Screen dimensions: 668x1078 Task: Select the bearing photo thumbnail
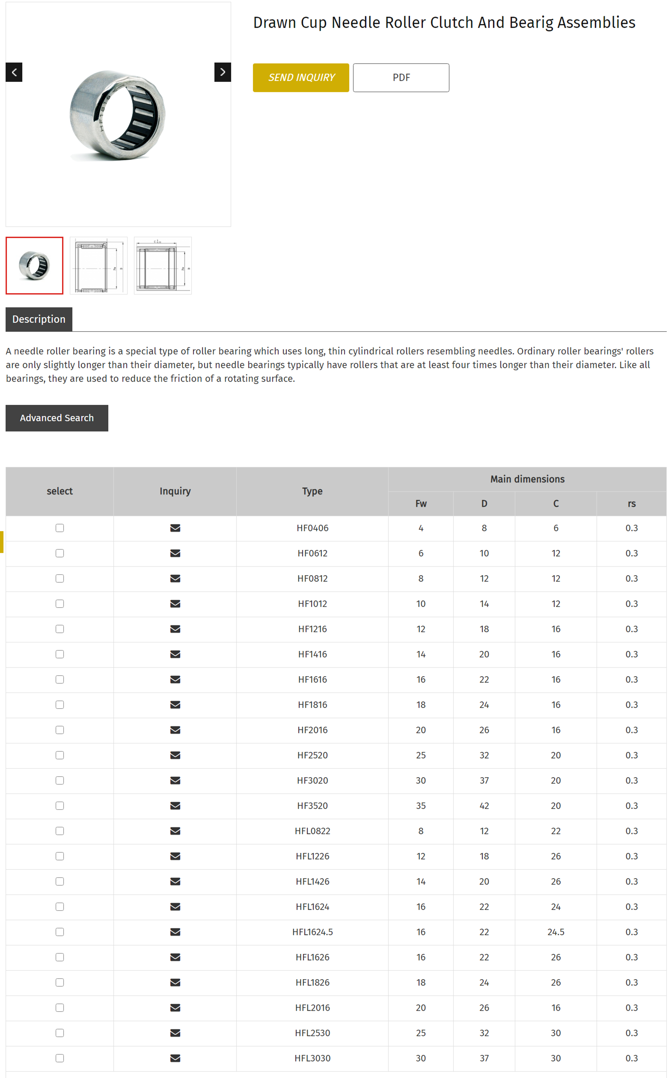[x=35, y=265]
